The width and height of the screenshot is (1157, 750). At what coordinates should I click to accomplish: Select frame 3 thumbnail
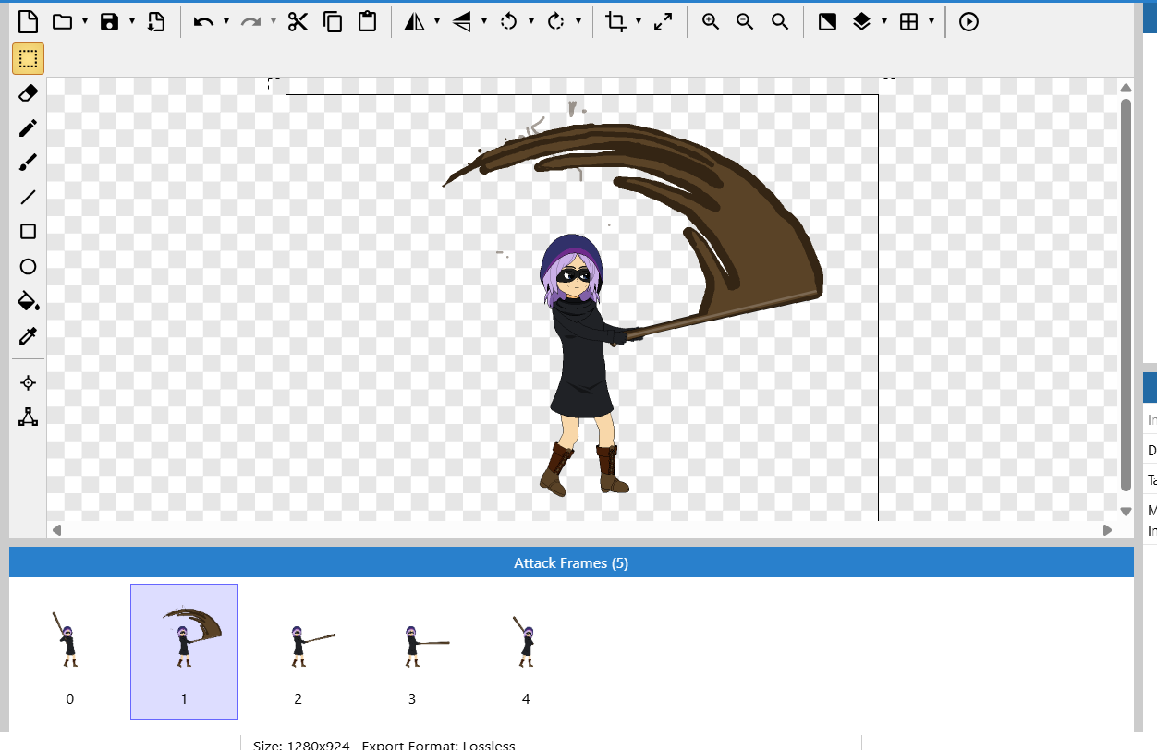pyautogui.click(x=412, y=647)
